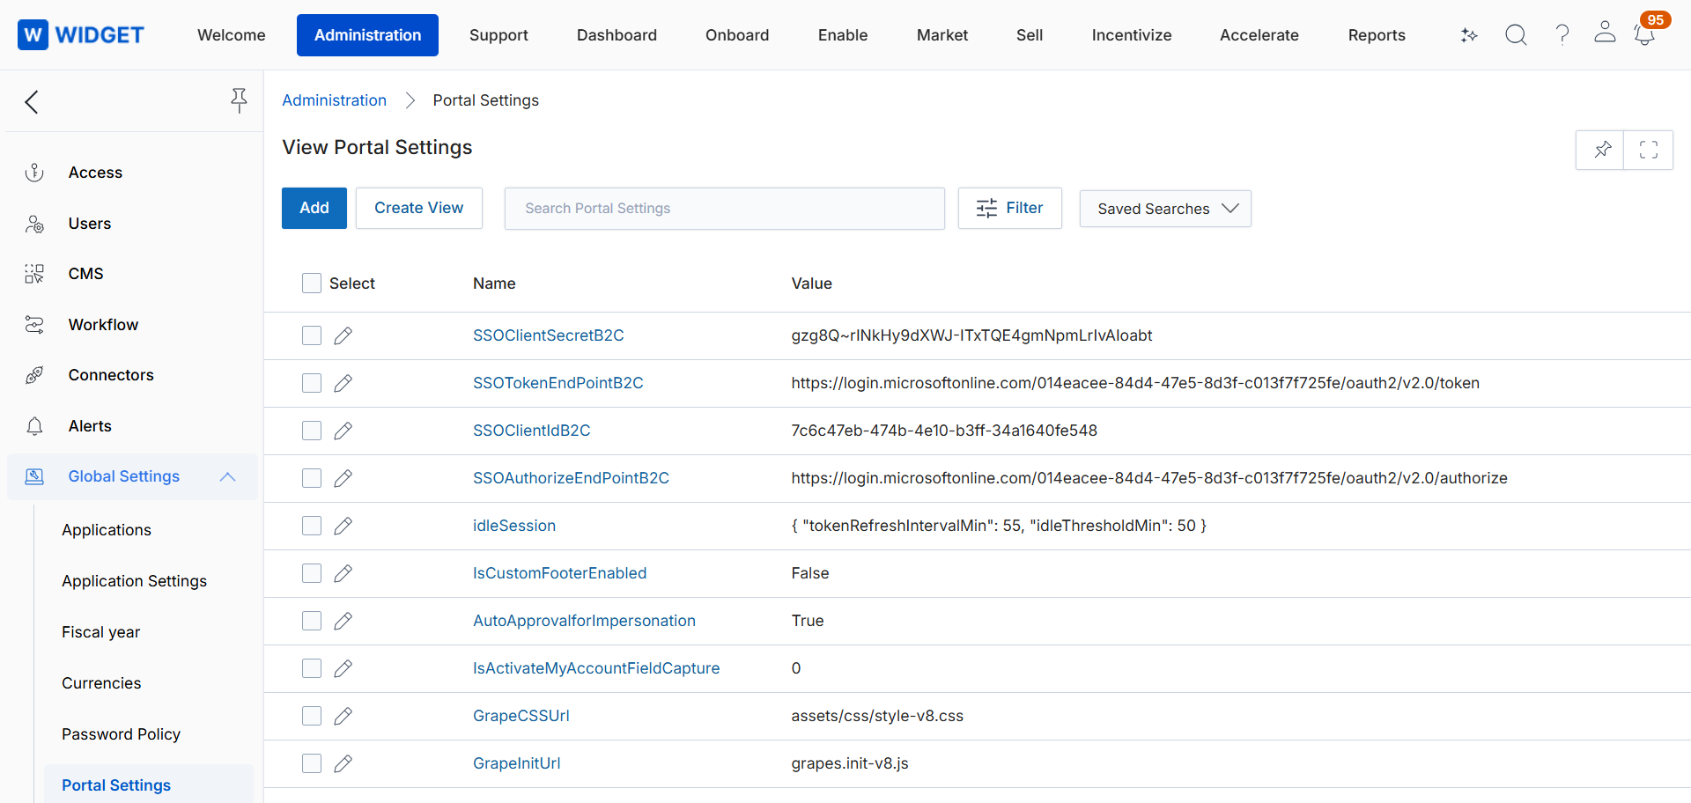Open the notifications bell with 95 badge
Image resolution: width=1691 pixels, height=803 pixels.
point(1644,34)
